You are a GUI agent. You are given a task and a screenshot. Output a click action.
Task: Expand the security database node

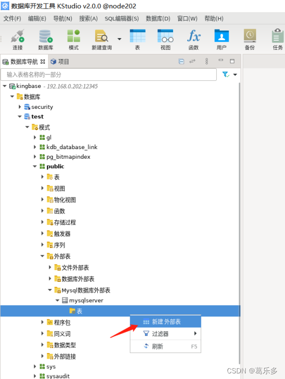[20, 107]
